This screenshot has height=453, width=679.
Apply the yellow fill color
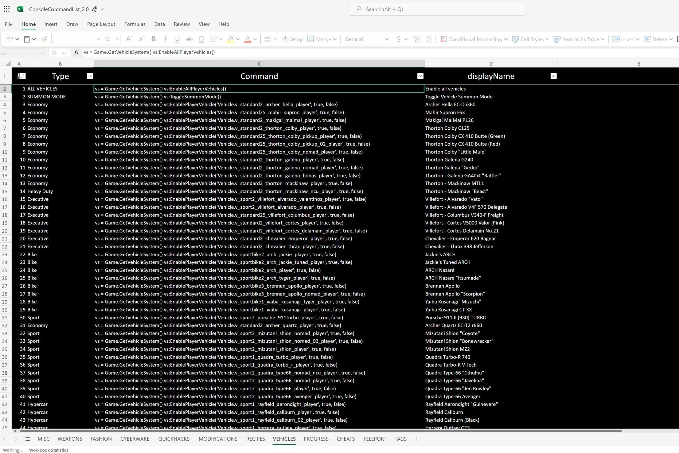coord(231,39)
